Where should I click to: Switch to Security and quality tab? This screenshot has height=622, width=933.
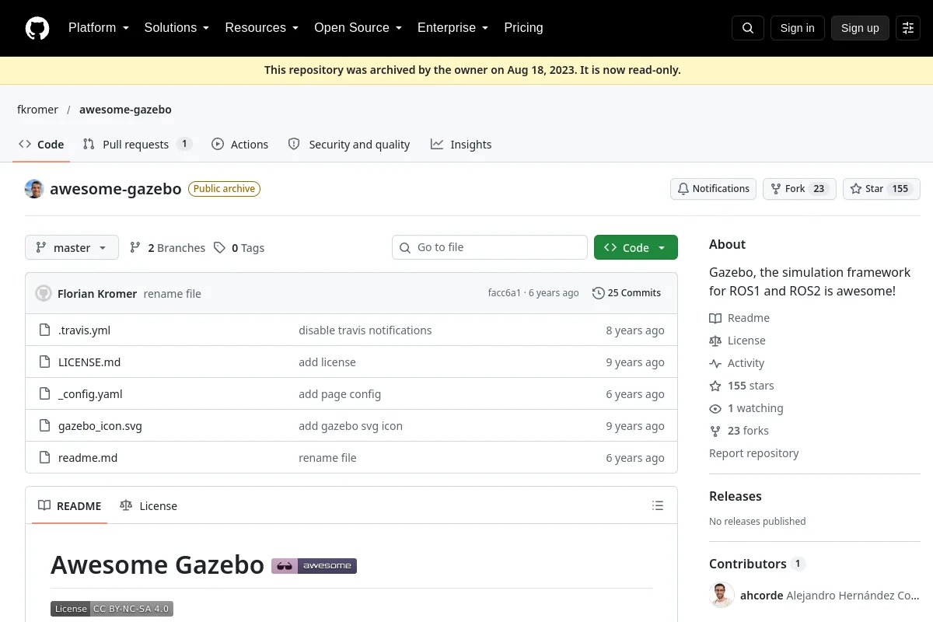[349, 145]
